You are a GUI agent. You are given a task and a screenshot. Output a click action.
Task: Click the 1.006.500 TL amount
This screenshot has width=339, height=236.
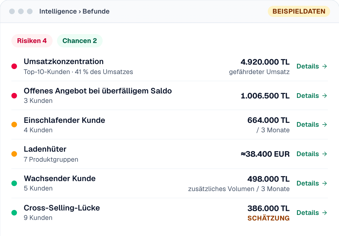265,96
